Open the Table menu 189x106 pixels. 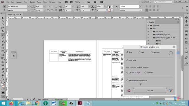pos(39,2)
